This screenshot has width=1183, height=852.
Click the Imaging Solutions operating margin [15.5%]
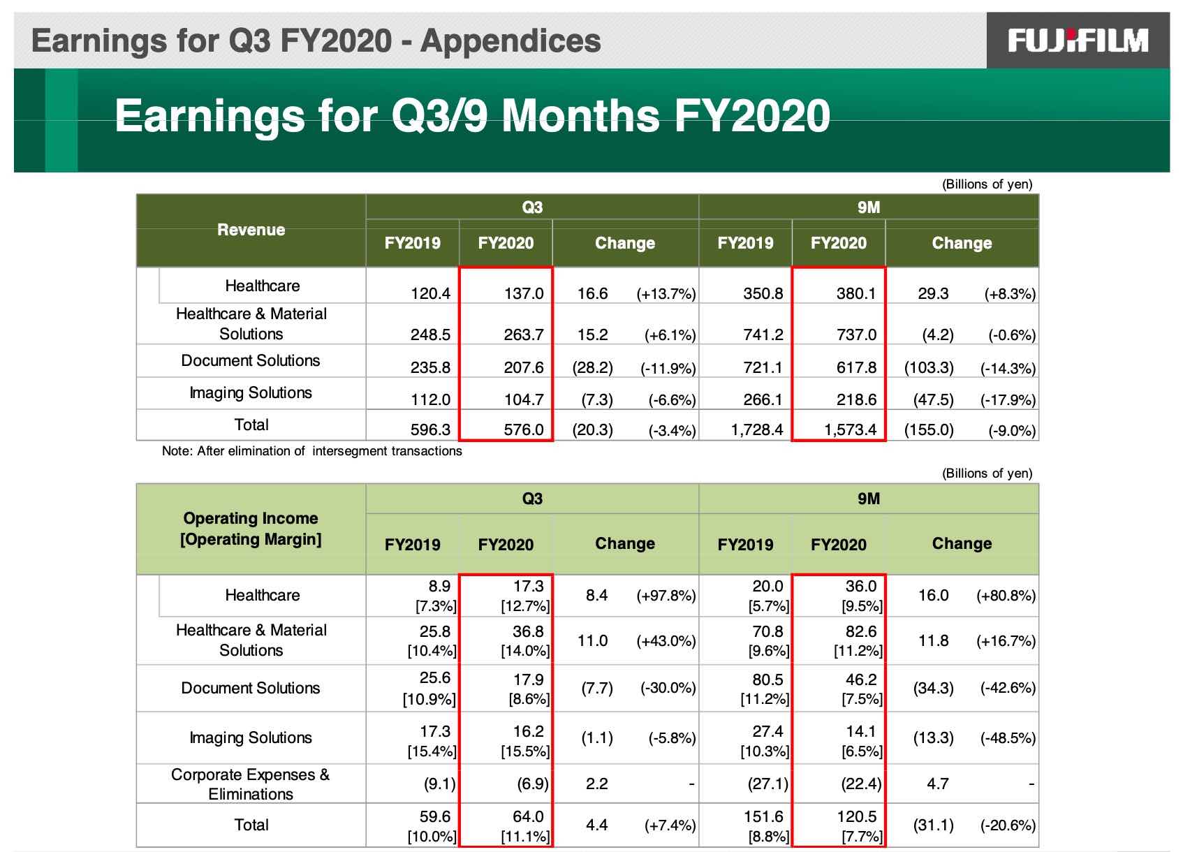pyautogui.click(x=525, y=751)
